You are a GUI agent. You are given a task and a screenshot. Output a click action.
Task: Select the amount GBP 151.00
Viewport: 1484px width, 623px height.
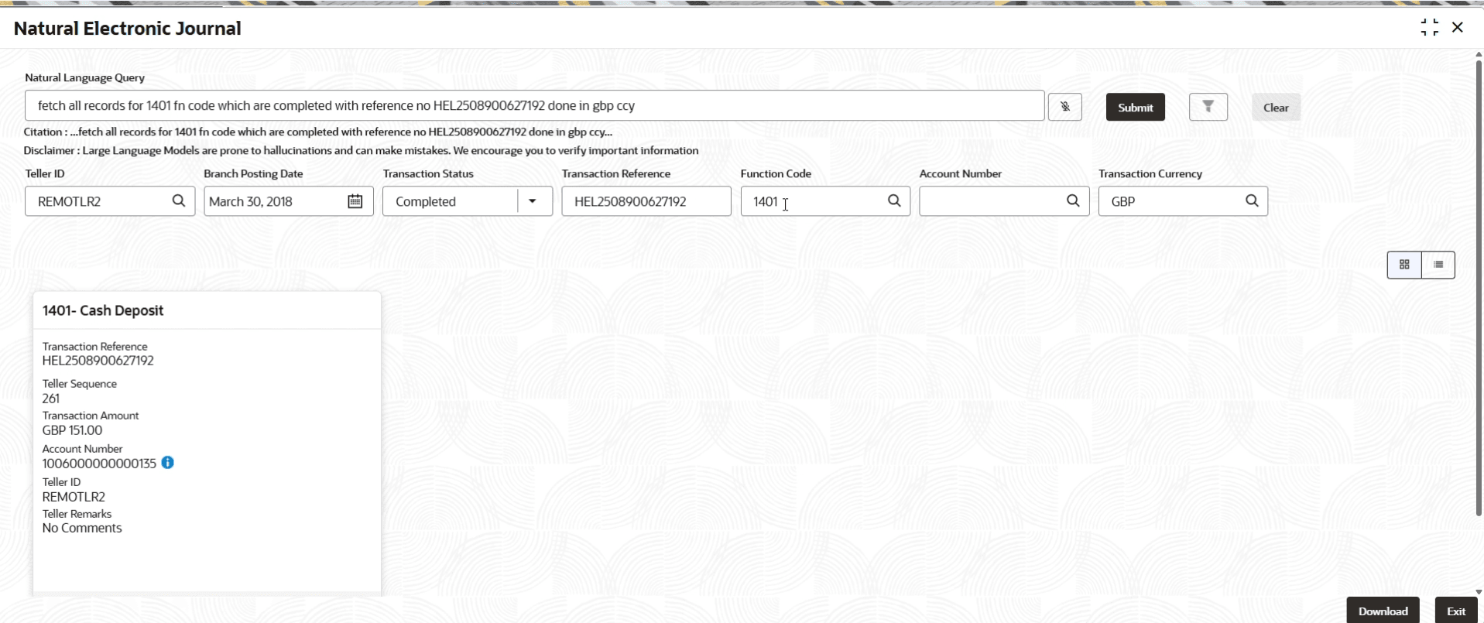pyautogui.click(x=72, y=430)
